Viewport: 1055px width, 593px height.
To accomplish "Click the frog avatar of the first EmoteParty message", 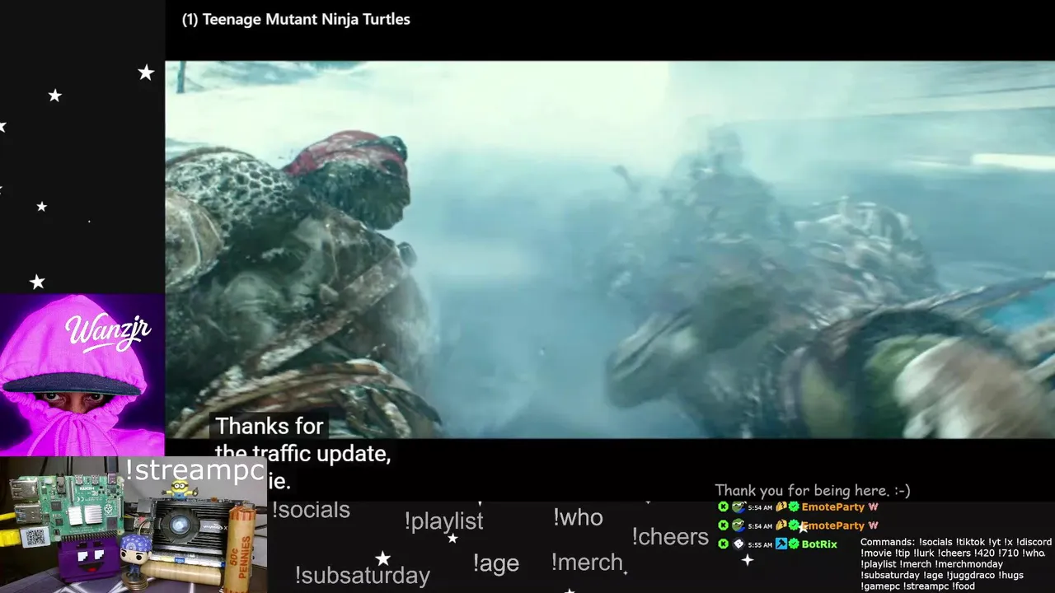I will coord(738,507).
